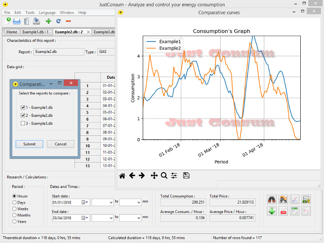Image resolution: width=324 pixels, height=243 pixels.
Task: Click the Total Price value field
Action: point(233,202)
